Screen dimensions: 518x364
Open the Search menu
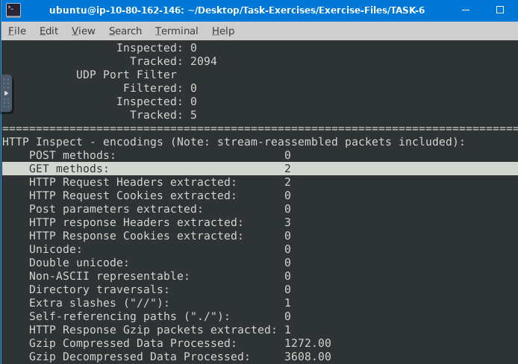coord(125,31)
